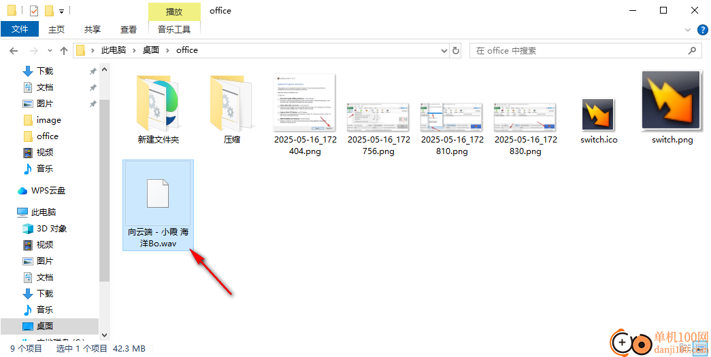This screenshot has height=357, width=711.
Task: Go up one folder level
Action: (x=64, y=51)
